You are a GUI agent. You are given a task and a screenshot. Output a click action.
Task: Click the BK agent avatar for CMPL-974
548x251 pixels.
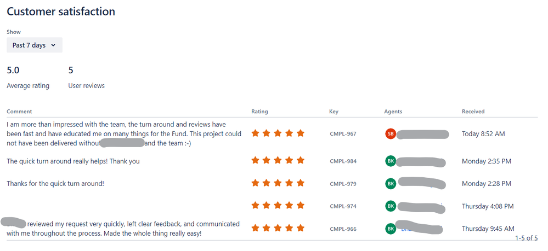pyautogui.click(x=391, y=206)
